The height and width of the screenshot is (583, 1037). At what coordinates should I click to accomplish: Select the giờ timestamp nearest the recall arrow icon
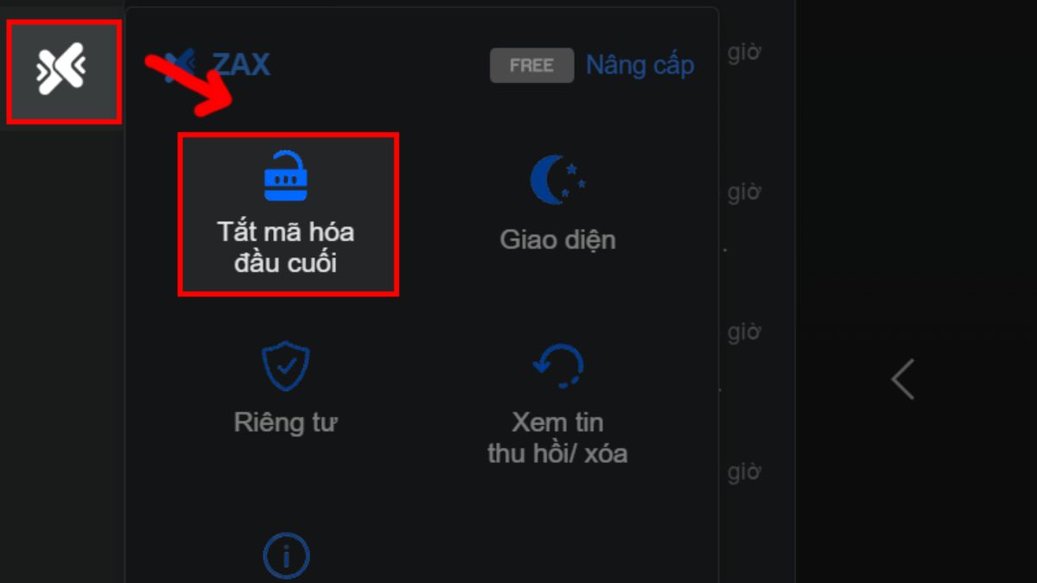click(x=744, y=332)
